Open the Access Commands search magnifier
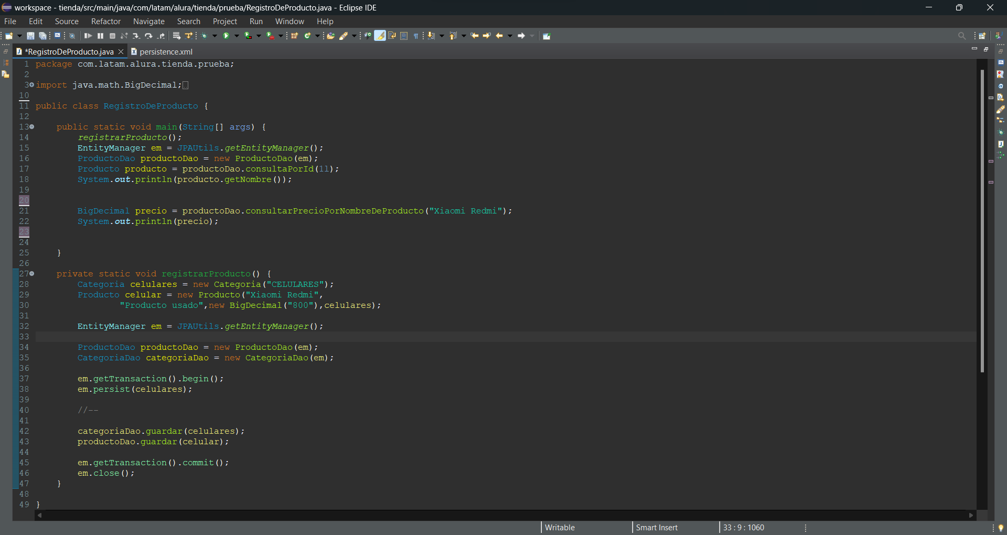 tap(962, 36)
